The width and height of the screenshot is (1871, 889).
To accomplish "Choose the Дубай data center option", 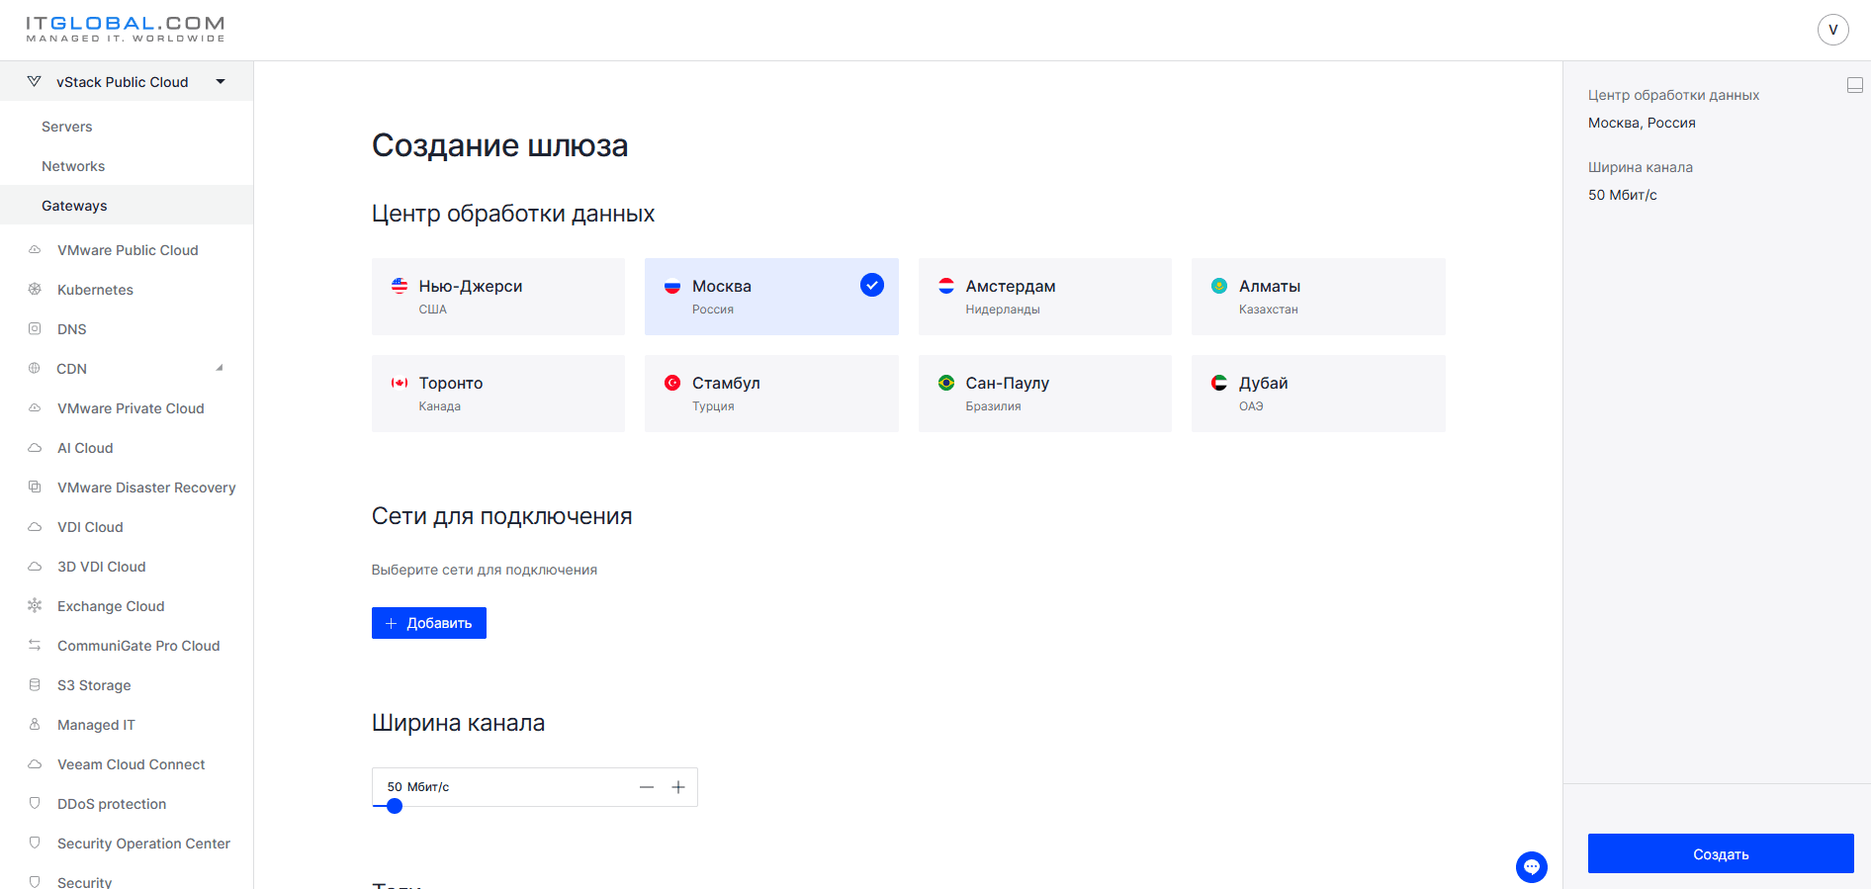I will click(x=1318, y=394).
